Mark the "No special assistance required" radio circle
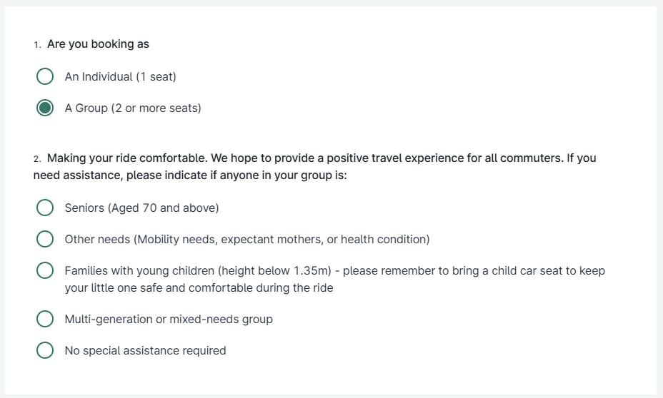 pyautogui.click(x=45, y=350)
